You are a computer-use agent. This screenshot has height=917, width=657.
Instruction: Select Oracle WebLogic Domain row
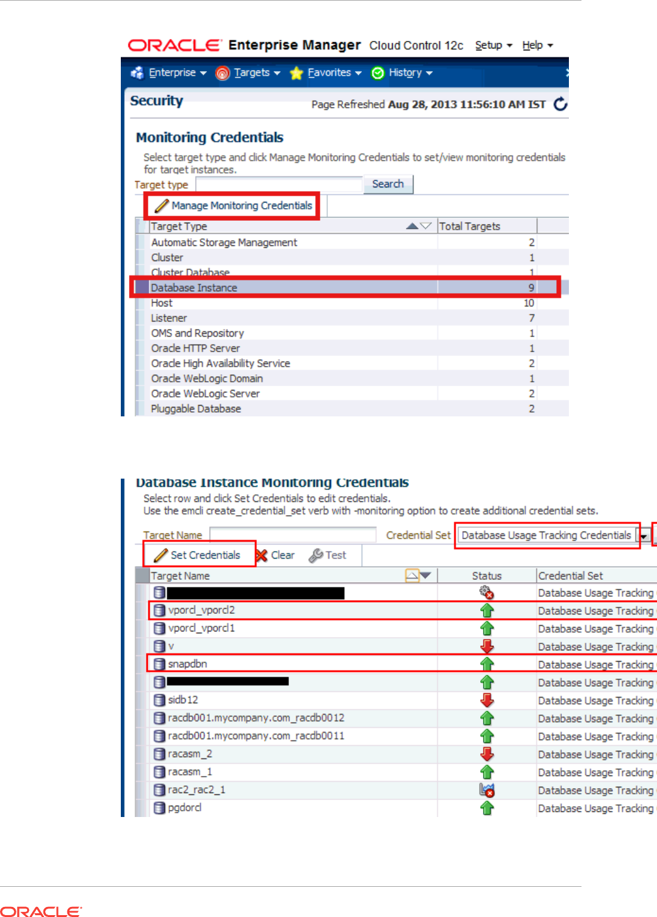coord(352,378)
